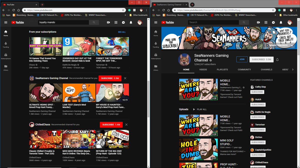Open account avatar in left window header
The width and height of the screenshot is (300, 168).
coord(140,22)
